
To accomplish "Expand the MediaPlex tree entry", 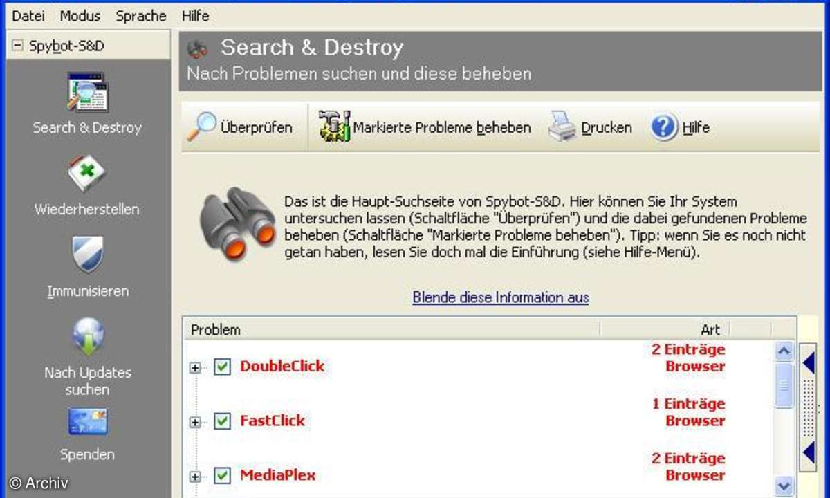I will (196, 477).
